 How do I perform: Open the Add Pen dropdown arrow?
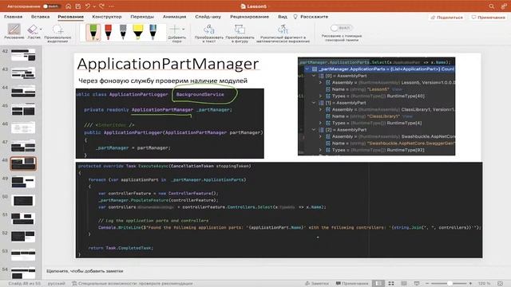click(x=183, y=29)
